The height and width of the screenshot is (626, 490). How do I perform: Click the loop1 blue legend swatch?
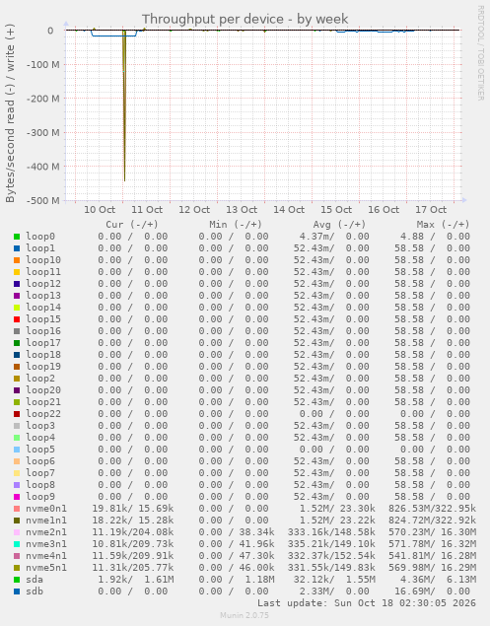[x=17, y=248]
